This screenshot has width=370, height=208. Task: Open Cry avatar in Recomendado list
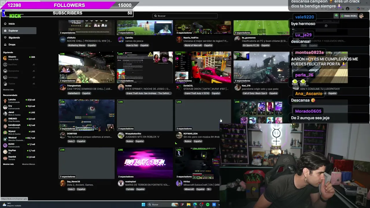point(5,107)
